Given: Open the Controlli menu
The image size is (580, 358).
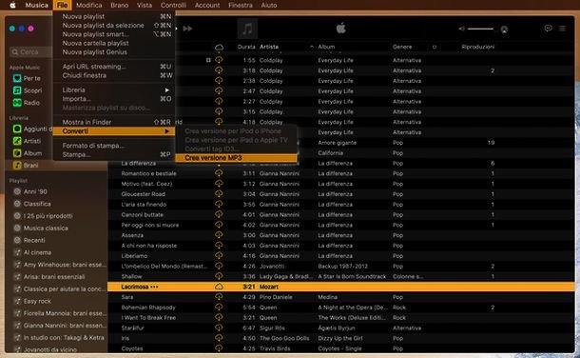Looking at the screenshot, I should click(x=173, y=5).
